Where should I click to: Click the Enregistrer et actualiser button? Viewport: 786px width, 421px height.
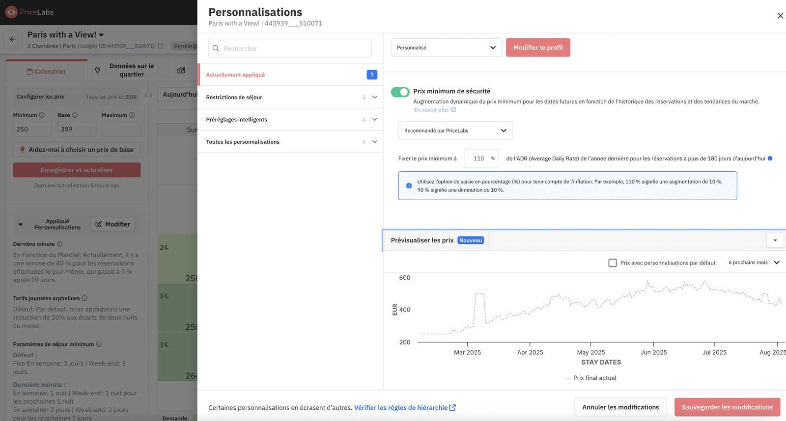tap(77, 170)
